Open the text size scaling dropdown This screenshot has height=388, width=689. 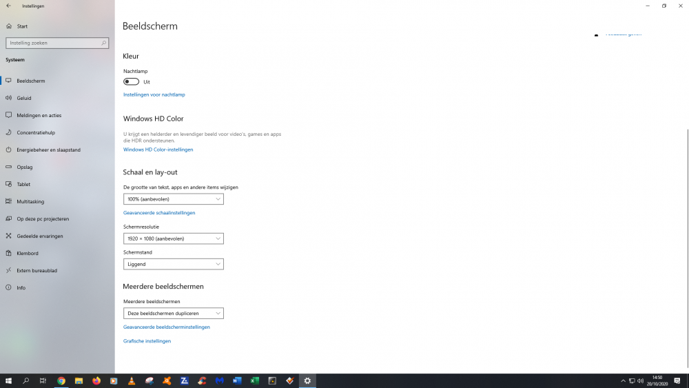pos(173,199)
